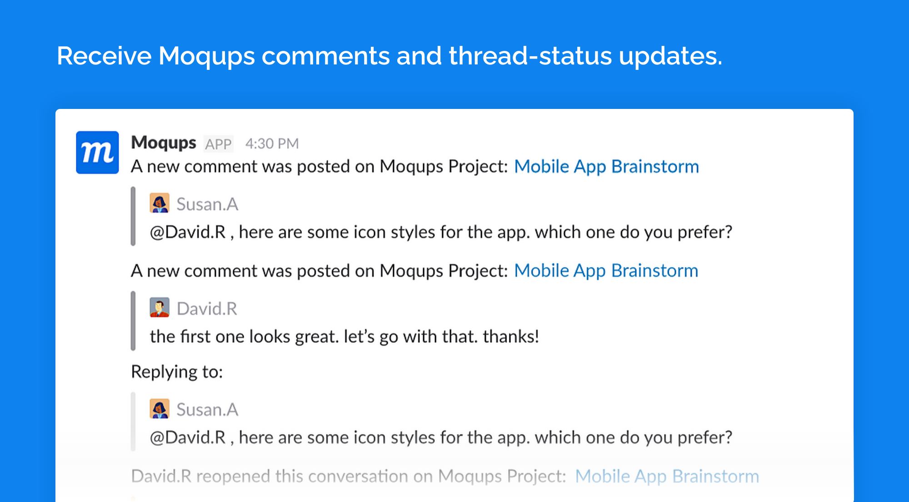Click Susan.A's profile picture under Replying to
The image size is (909, 502).
pos(160,408)
